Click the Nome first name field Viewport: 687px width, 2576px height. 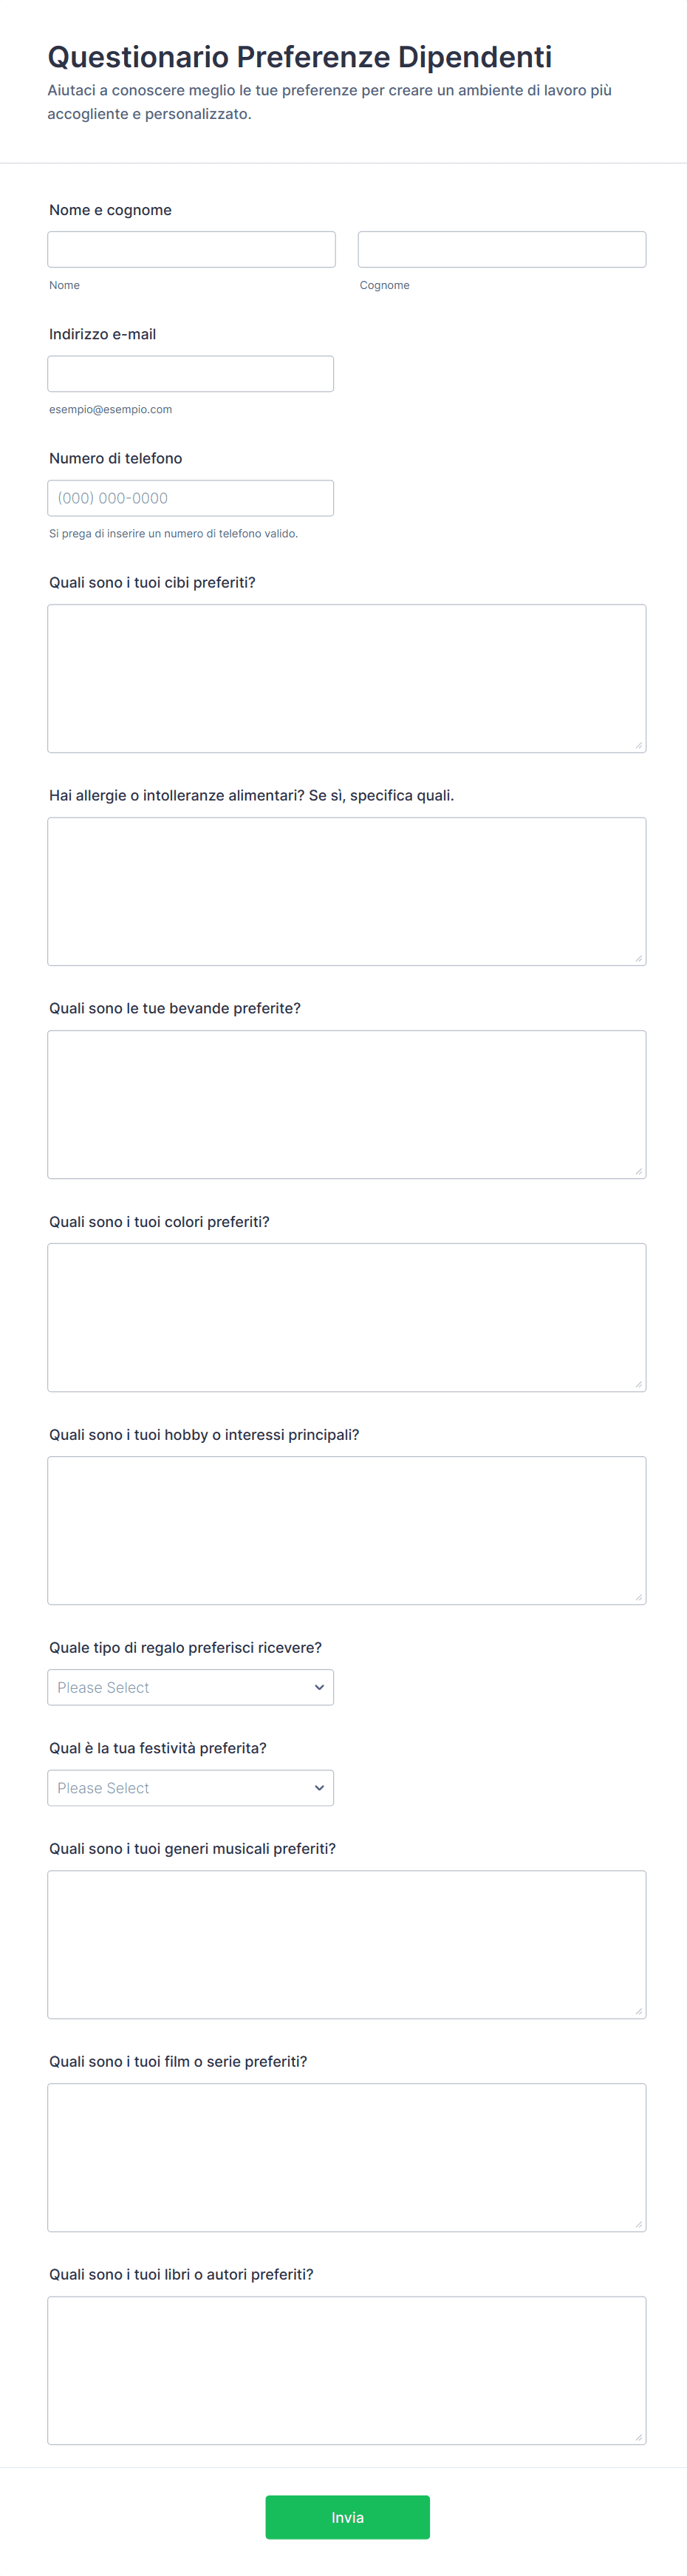(x=191, y=249)
